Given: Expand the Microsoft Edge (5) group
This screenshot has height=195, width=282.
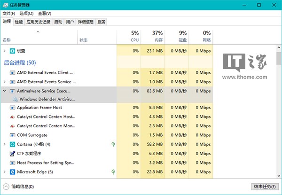Looking at the screenshot, I should tap(5, 172).
